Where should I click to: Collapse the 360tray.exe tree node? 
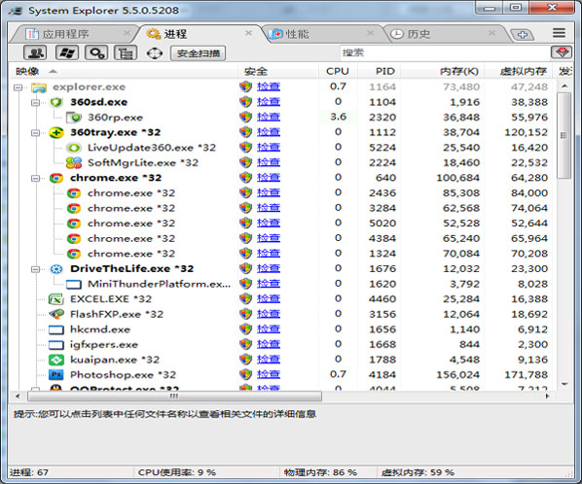click(x=35, y=133)
